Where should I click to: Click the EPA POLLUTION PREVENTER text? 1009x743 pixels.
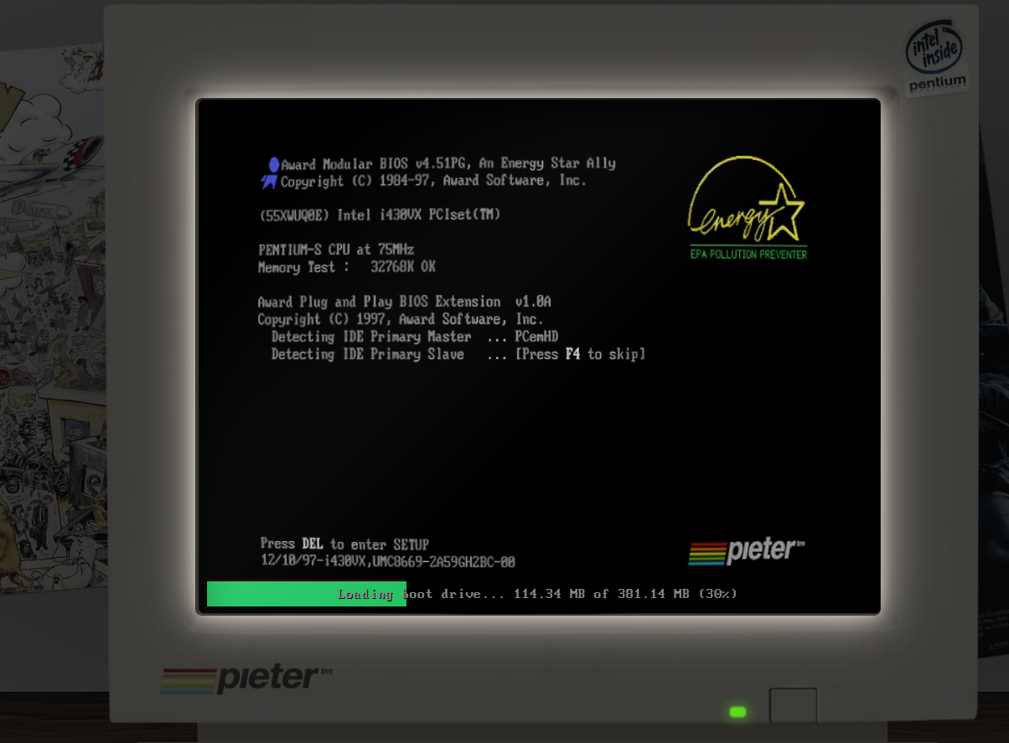748,254
